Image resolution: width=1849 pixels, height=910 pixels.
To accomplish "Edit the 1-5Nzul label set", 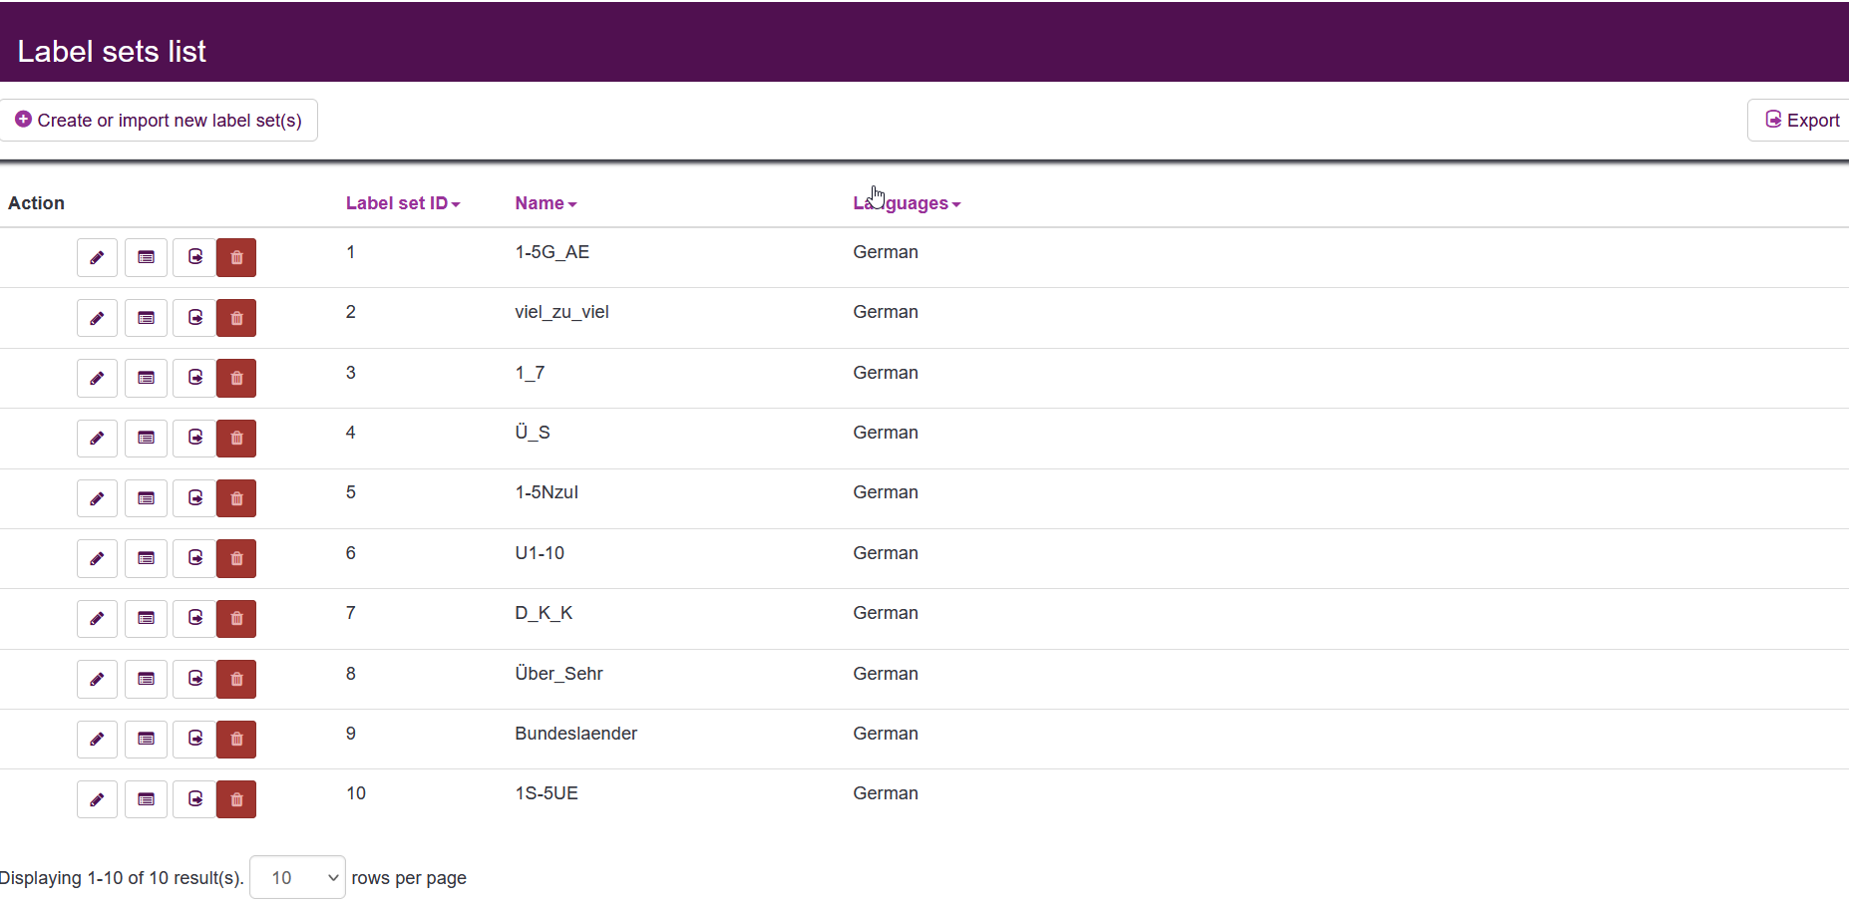I will [97, 498].
